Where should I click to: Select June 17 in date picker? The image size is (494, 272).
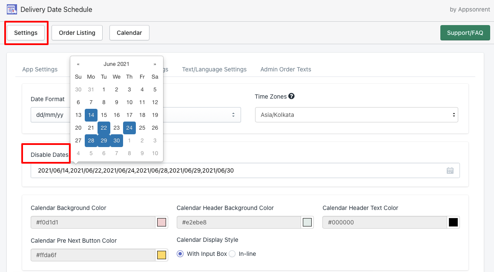(129, 115)
